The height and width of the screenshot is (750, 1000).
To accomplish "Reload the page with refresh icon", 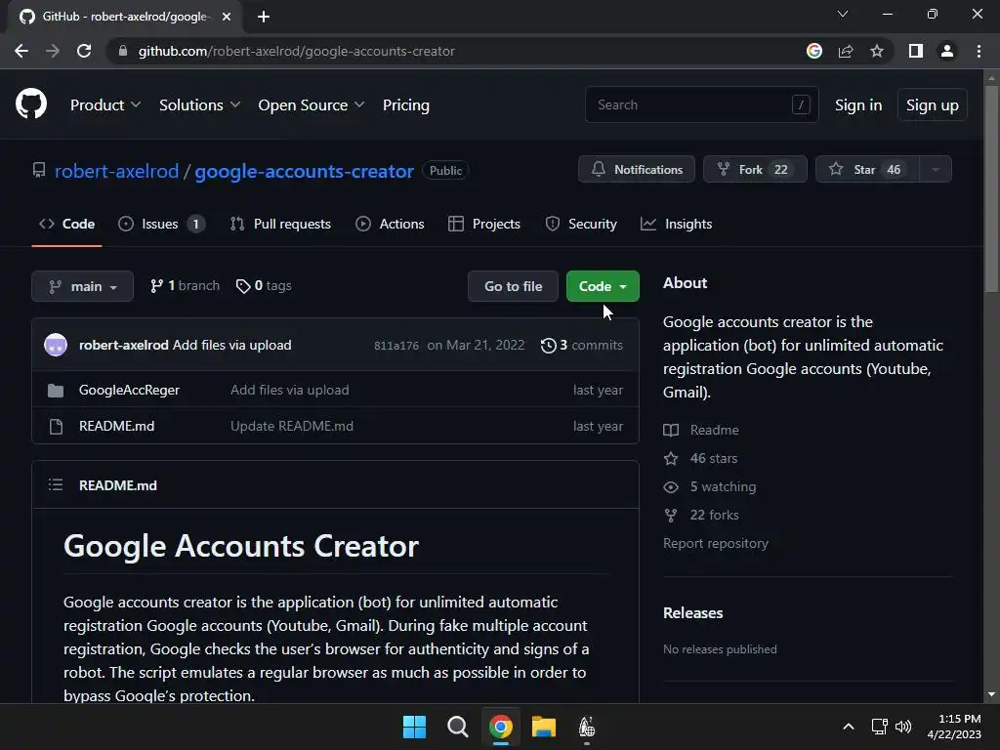I will click(84, 51).
